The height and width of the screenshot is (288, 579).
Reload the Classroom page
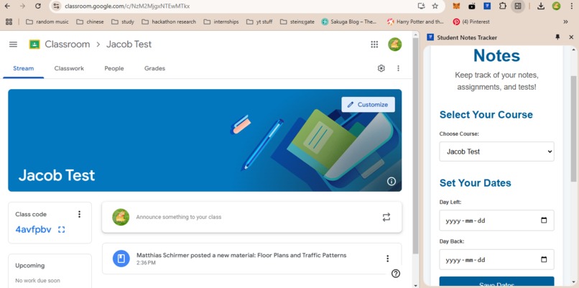coord(37,6)
